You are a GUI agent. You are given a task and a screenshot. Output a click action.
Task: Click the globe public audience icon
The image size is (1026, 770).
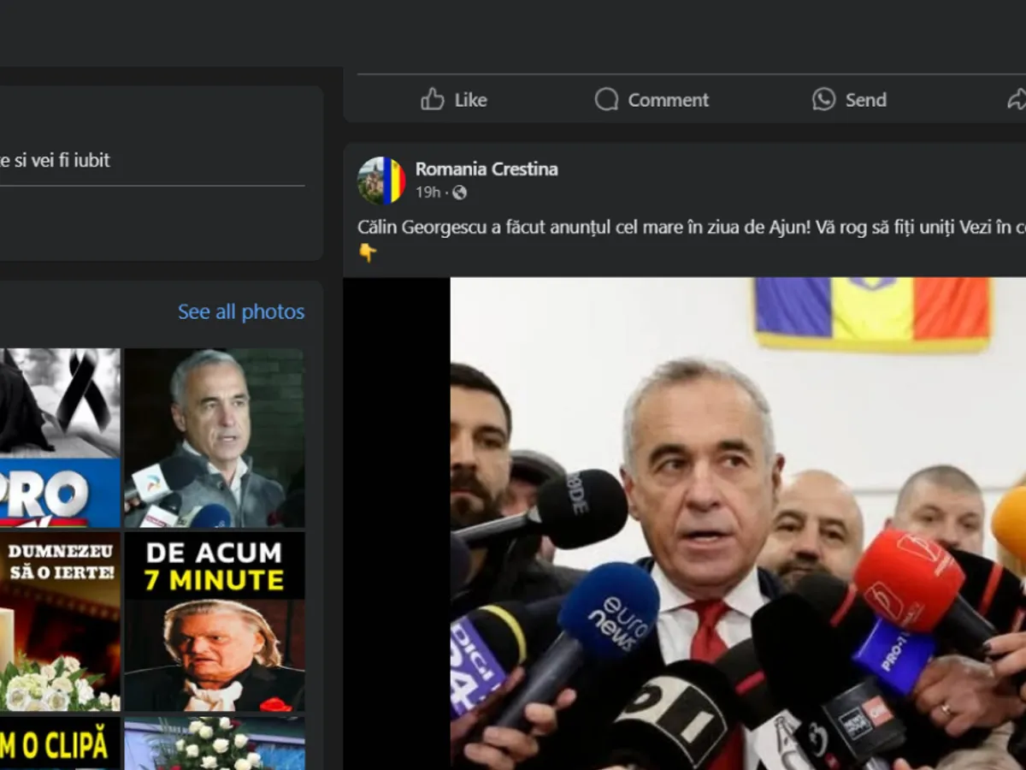(x=460, y=192)
